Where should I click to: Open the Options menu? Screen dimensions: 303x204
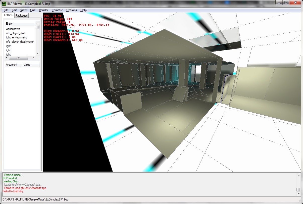[x=72, y=10]
